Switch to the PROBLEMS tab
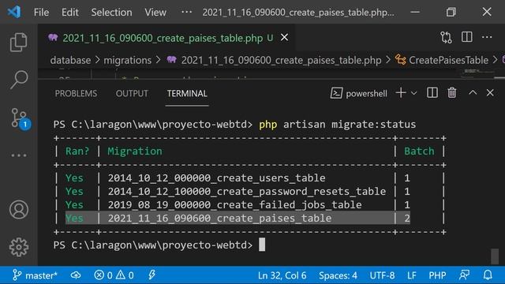Image resolution: width=505 pixels, height=284 pixels. pyautogui.click(x=76, y=93)
